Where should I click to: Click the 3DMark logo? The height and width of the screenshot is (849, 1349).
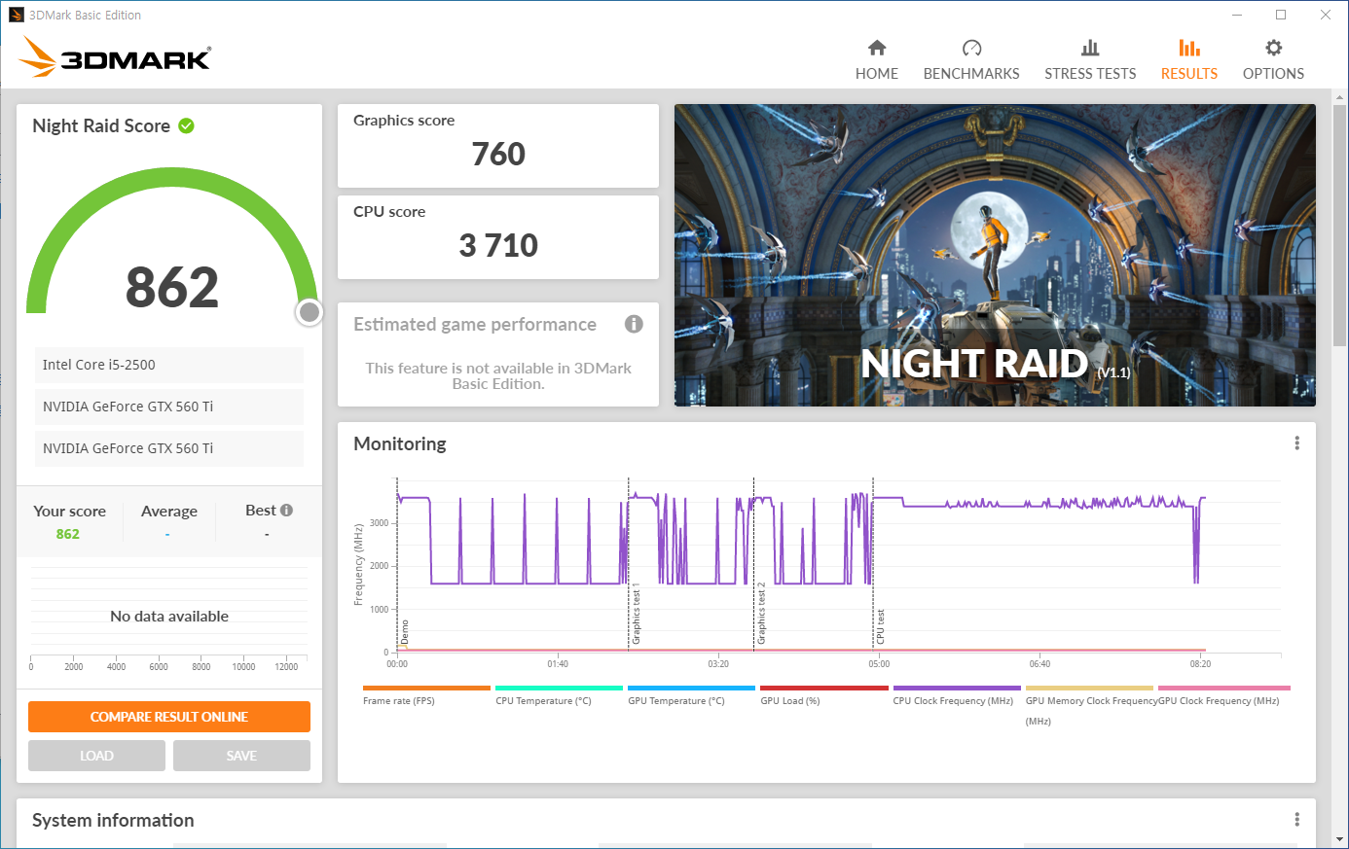[x=115, y=57]
